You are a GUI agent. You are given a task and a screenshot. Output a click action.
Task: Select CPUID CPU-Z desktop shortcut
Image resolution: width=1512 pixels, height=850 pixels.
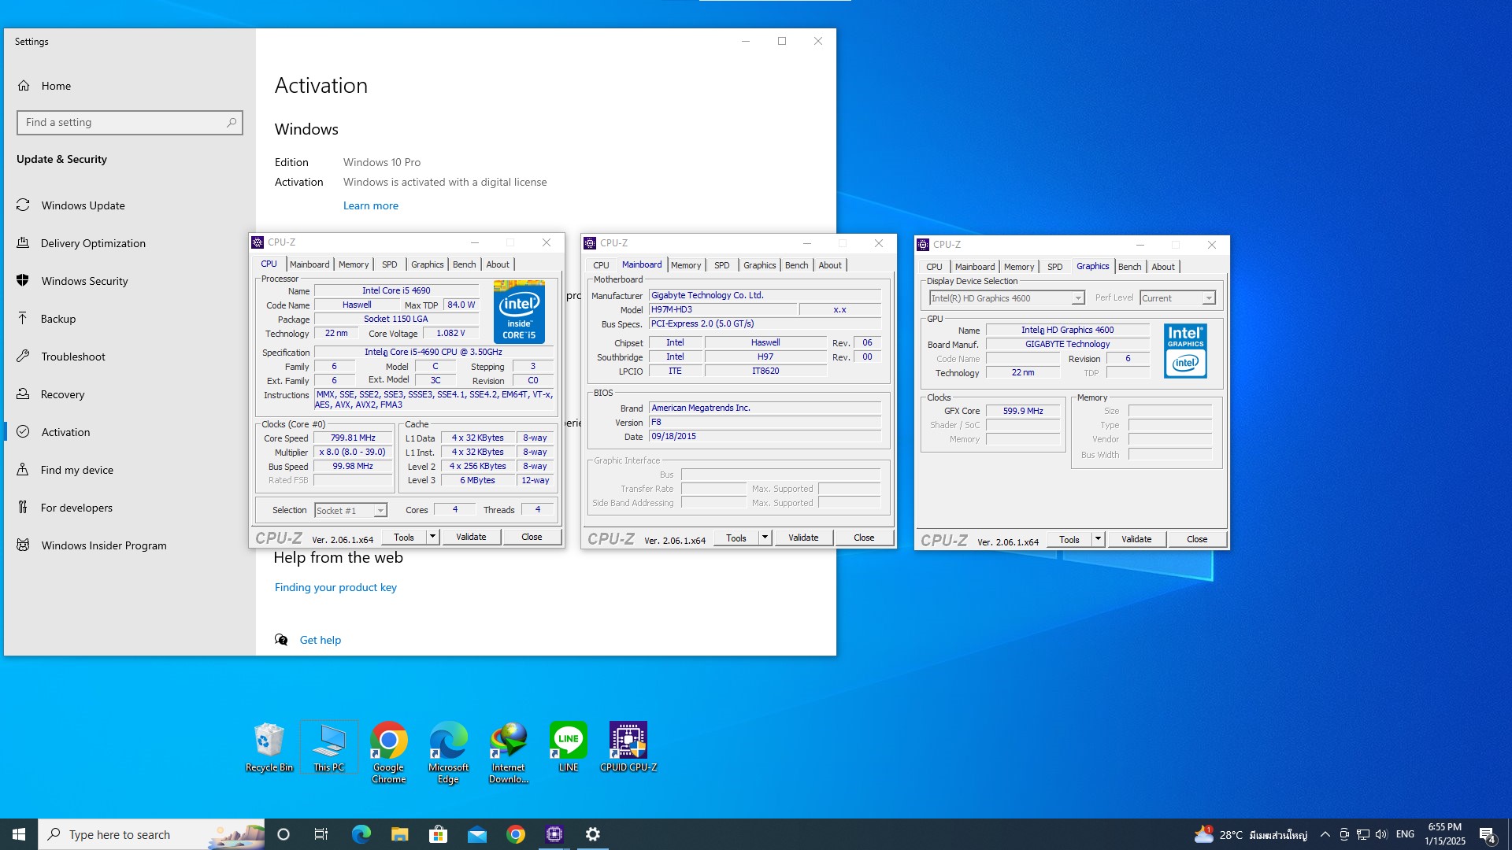pos(628,748)
